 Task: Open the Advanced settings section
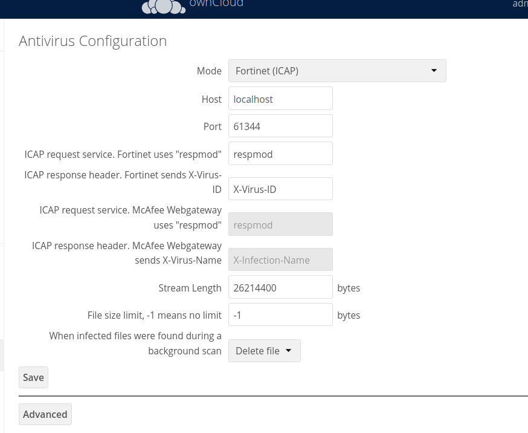point(45,414)
